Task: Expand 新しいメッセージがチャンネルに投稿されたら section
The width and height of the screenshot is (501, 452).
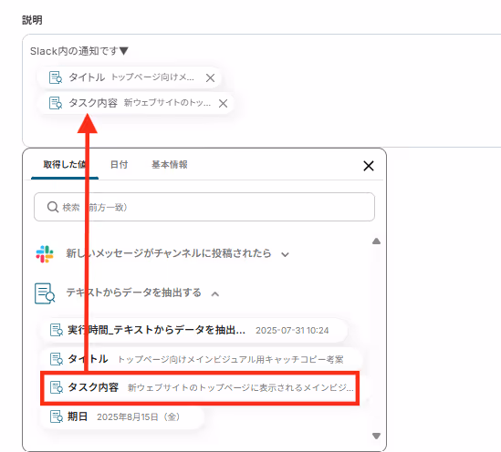Action: click(285, 254)
